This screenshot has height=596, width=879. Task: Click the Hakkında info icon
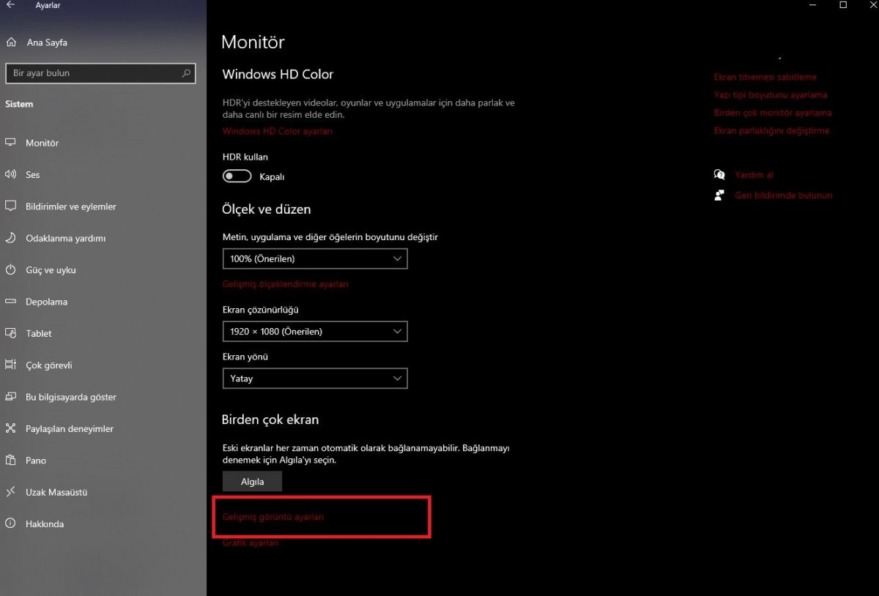point(11,524)
